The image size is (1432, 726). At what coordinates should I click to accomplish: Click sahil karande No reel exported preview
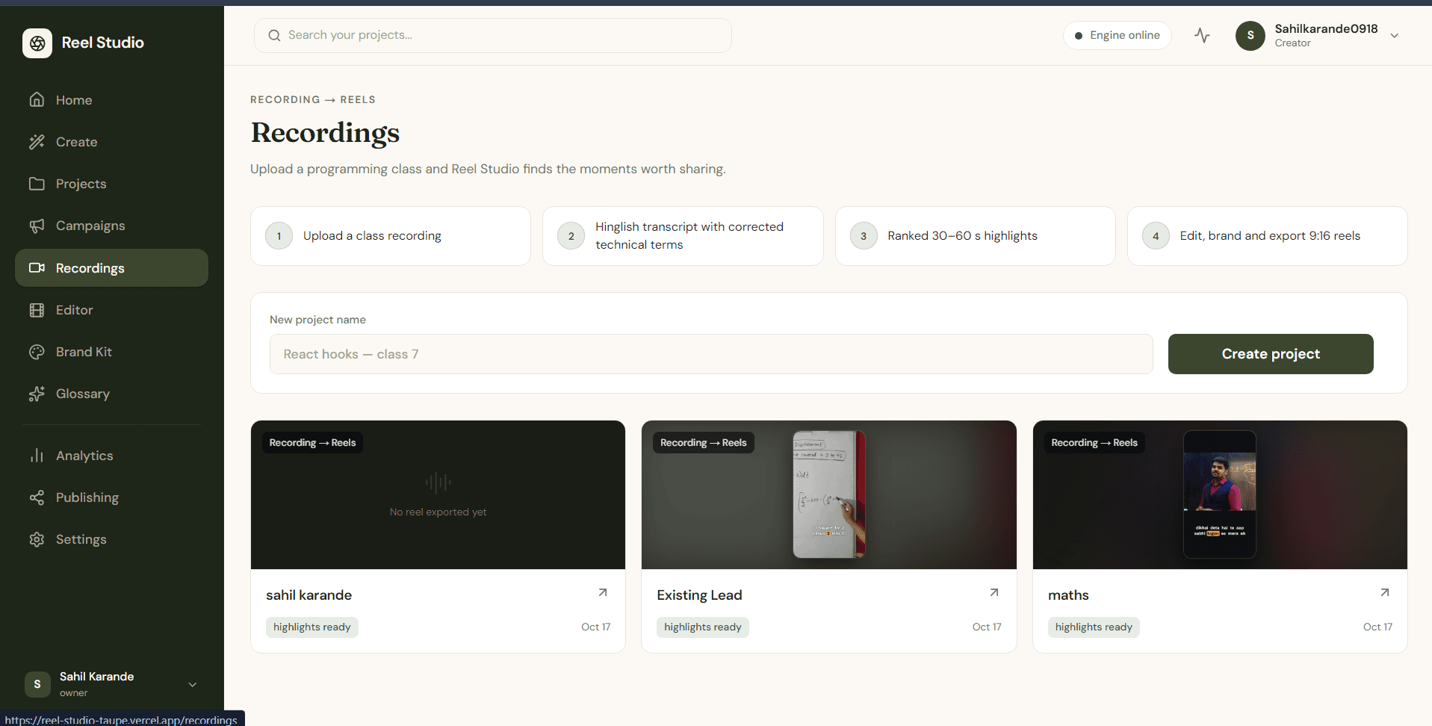438,494
